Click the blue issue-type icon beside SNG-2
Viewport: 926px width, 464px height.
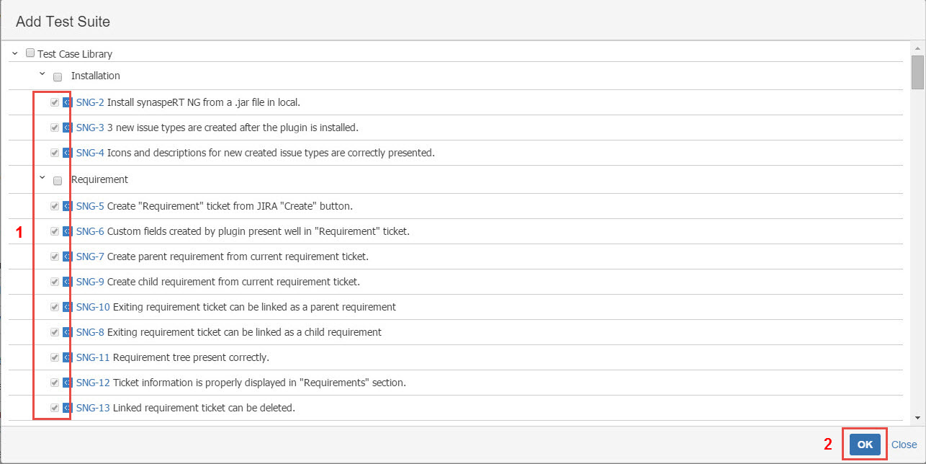tap(66, 102)
